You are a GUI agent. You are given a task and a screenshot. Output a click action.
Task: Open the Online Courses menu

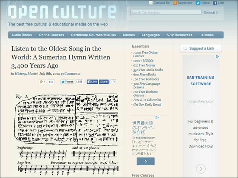(x=51, y=35)
